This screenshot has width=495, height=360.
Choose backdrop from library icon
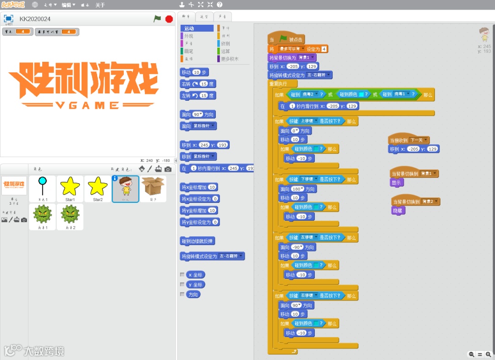click(x=4, y=220)
